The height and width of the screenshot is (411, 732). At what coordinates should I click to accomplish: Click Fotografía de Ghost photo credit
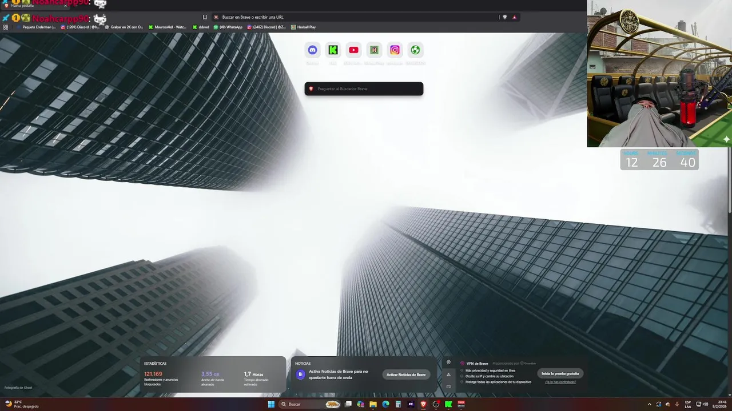(18, 388)
